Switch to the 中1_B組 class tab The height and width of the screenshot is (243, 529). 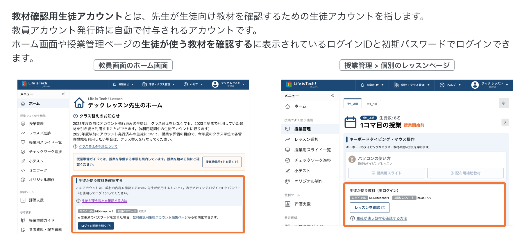[x=372, y=104]
